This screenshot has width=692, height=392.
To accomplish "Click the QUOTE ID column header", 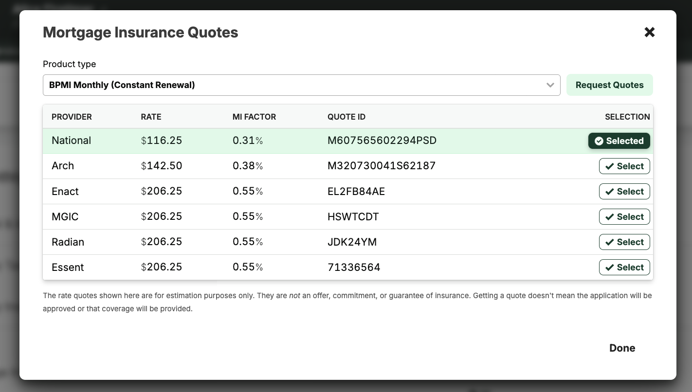I will 346,117.
